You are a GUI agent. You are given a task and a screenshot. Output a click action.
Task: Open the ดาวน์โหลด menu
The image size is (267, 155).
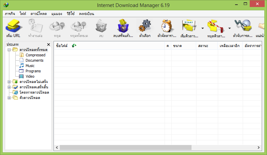point(39,14)
